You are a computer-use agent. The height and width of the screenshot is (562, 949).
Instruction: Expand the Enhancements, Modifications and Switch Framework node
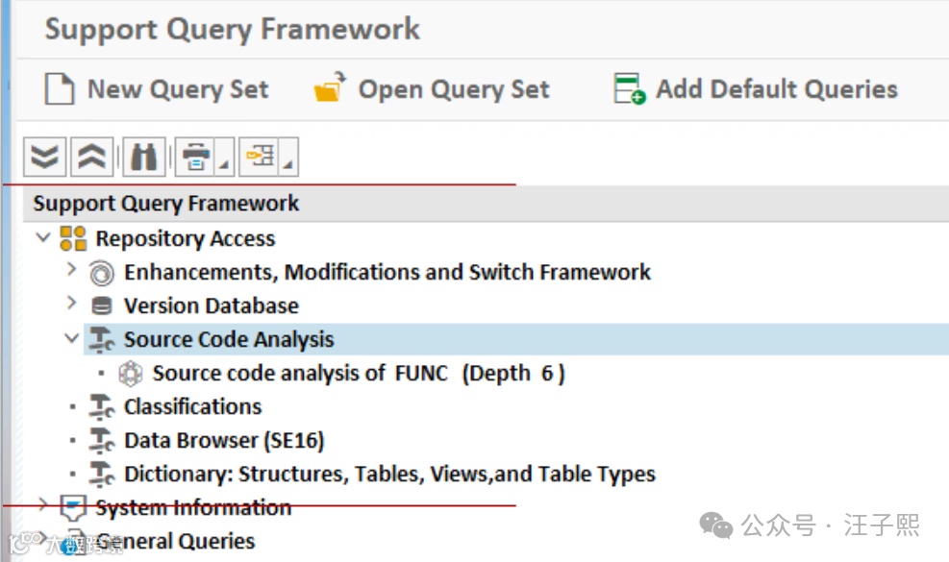71,271
